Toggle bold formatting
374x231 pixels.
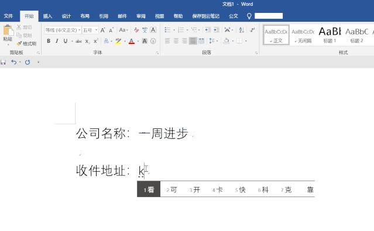[49, 41]
